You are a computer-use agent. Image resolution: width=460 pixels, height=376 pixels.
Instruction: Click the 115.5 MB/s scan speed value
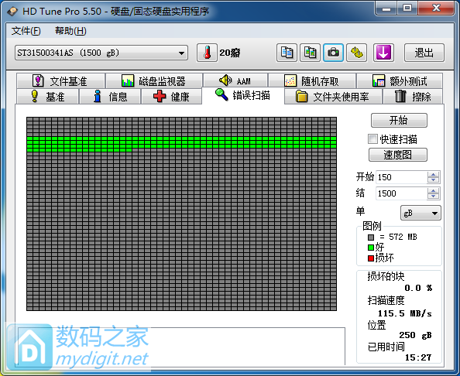tap(404, 313)
